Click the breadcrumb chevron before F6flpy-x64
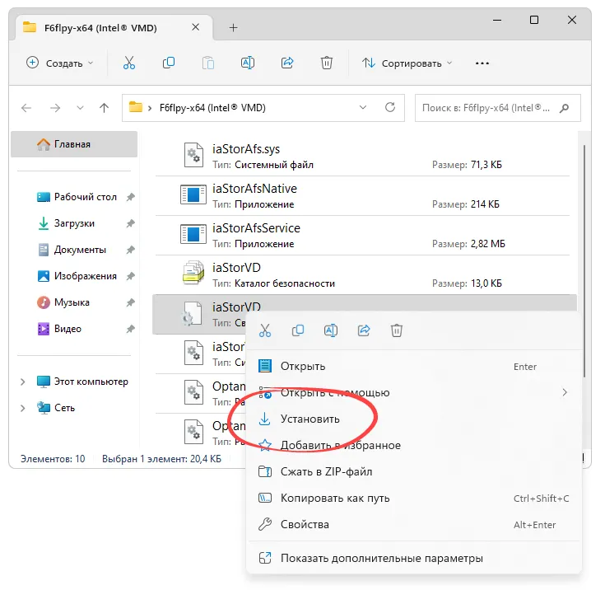 point(150,108)
